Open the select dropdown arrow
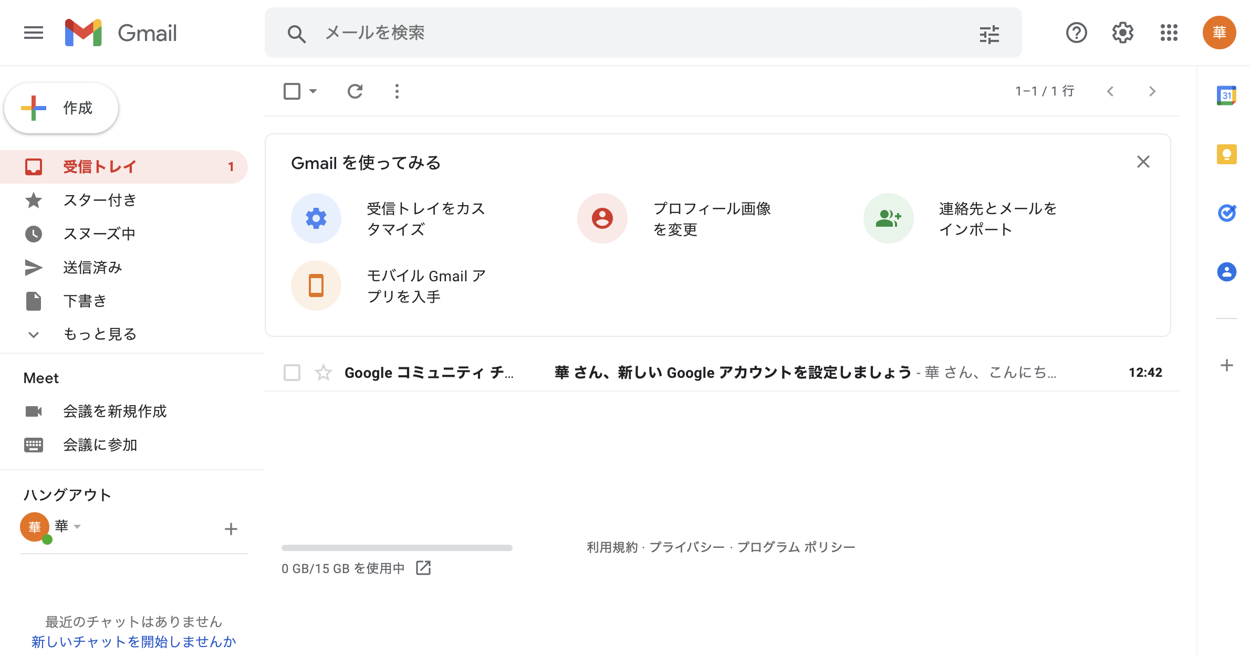The width and height of the screenshot is (1250, 656). tap(313, 91)
